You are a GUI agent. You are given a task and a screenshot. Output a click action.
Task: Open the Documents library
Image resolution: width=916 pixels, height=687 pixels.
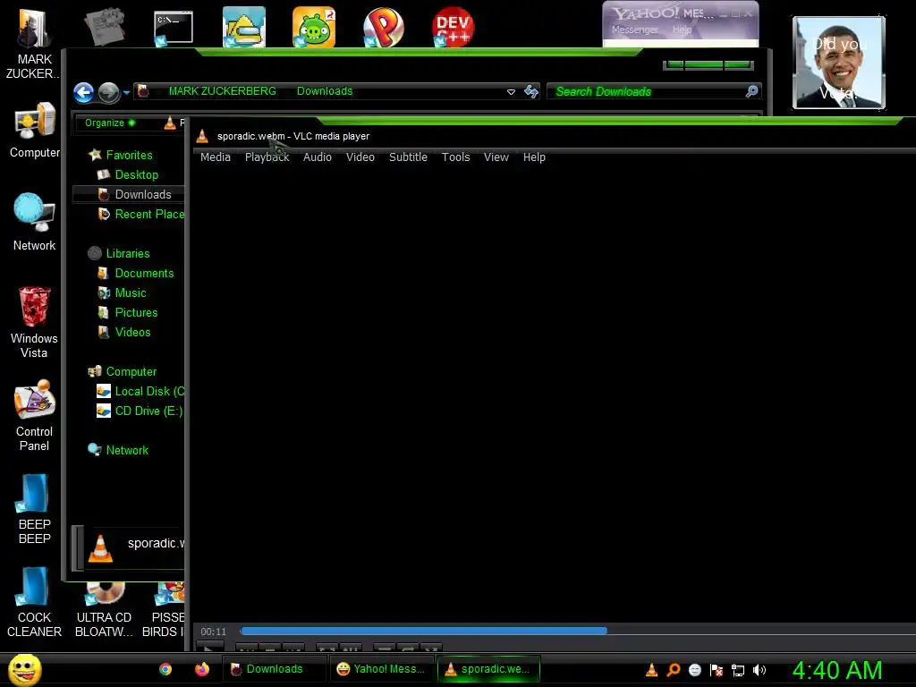tap(144, 274)
